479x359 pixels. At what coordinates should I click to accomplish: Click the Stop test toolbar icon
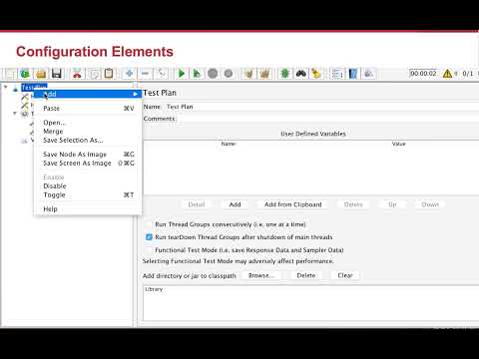pos(213,74)
